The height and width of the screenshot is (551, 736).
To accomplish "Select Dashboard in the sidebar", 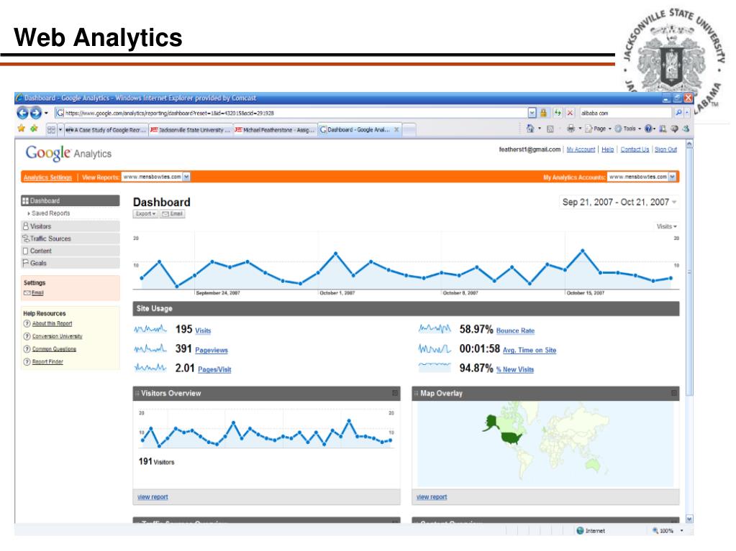I will click(x=70, y=200).
